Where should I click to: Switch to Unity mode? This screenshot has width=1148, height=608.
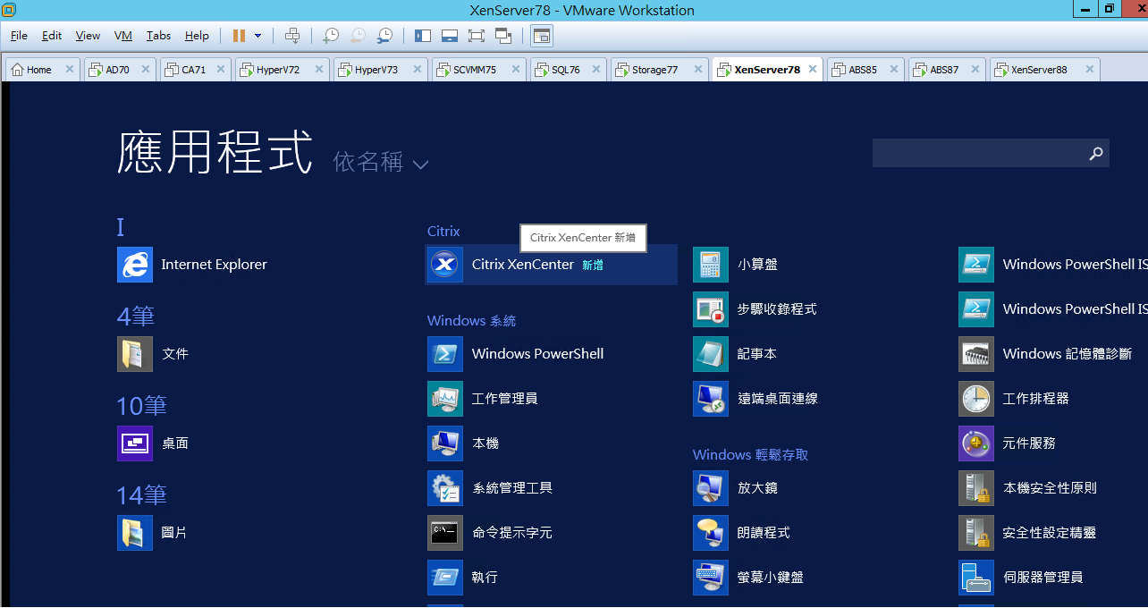[503, 36]
